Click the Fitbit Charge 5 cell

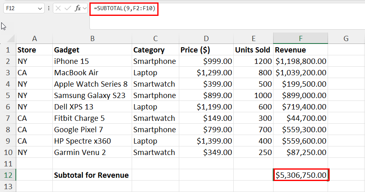92,118
